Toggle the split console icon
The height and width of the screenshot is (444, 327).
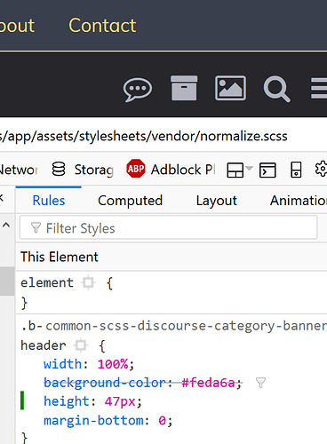(x=267, y=170)
